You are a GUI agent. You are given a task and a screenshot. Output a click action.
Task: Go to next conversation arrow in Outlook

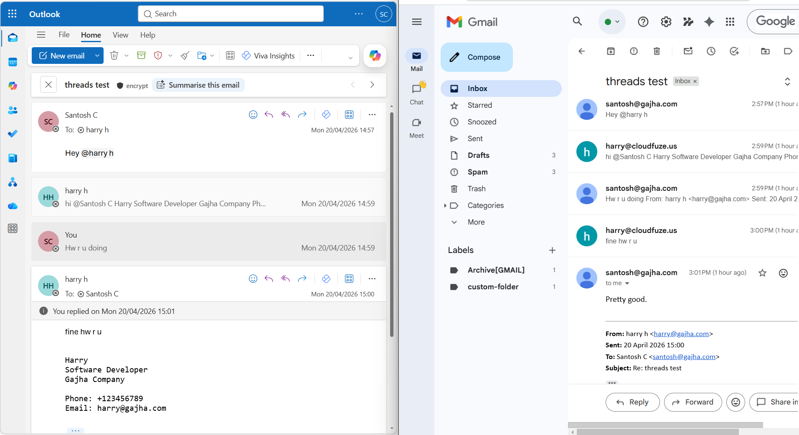pos(372,85)
